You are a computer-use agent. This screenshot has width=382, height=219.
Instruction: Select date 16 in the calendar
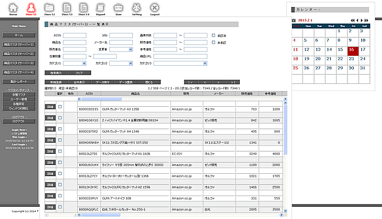353,51
